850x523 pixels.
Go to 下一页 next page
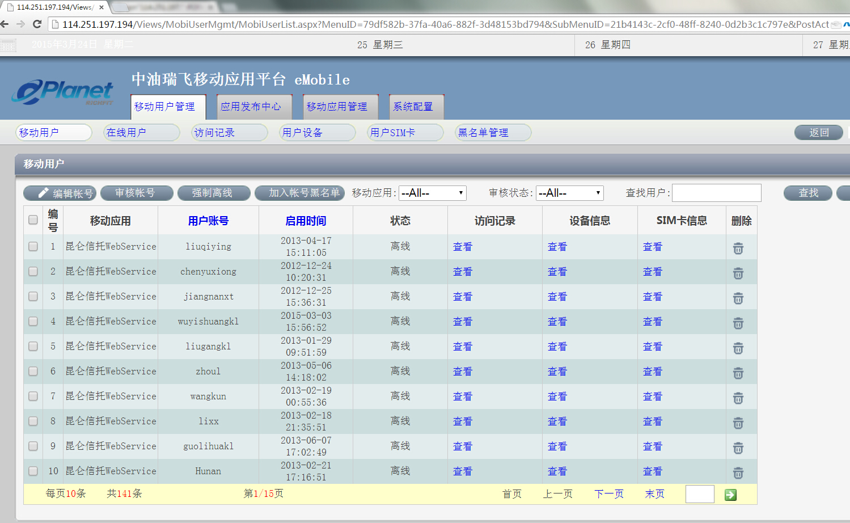(609, 494)
